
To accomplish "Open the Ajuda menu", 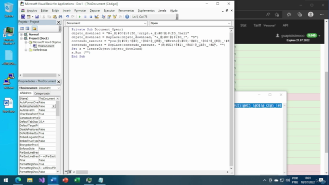I will 174,10.
